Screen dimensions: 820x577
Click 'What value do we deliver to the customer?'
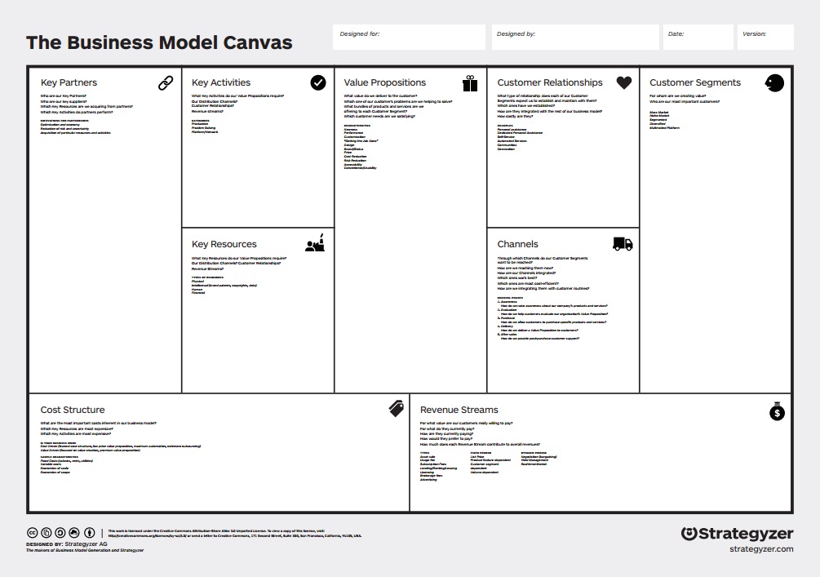coord(380,95)
